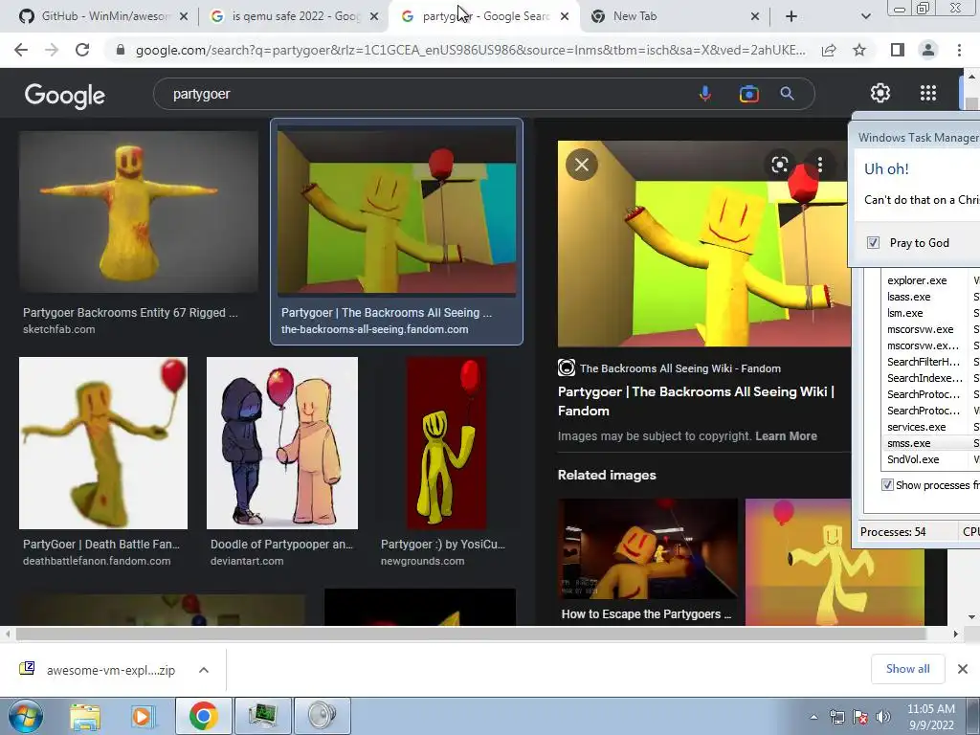The height and width of the screenshot is (735, 980).
Task: Select explorer.exe in Task Manager
Action: pyautogui.click(x=917, y=280)
